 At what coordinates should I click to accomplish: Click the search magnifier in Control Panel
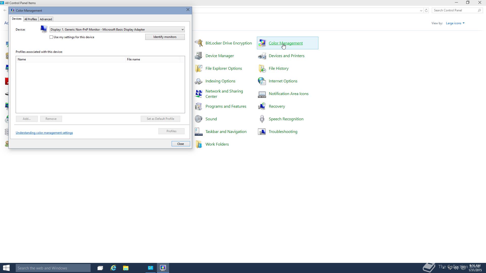click(479, 10)
